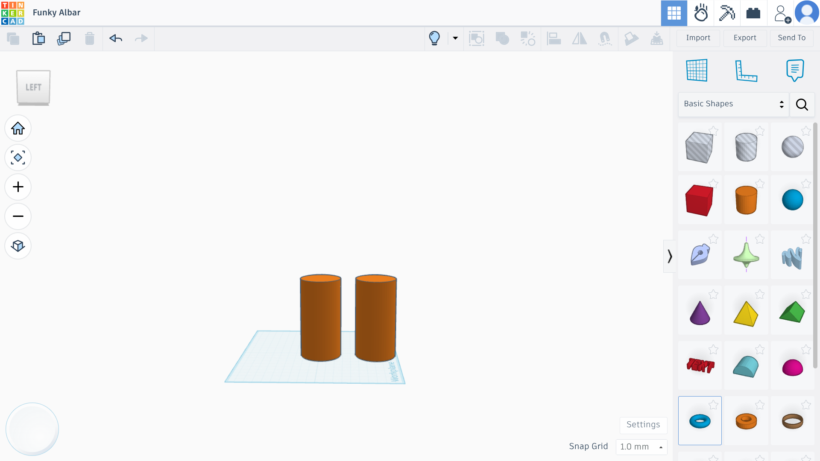The height and width of the screenshot is (461, 820).
Task: Select the blue Extrusion shape
Action: [792, 257]
